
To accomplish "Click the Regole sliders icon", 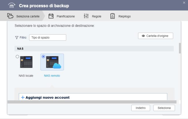I will click(x=86, y=16).
